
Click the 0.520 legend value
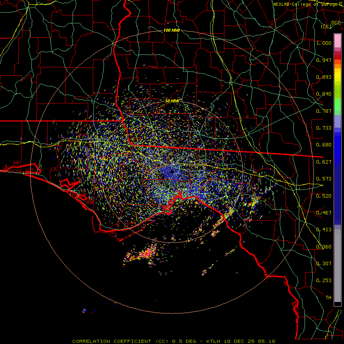[x=324, y=196]
